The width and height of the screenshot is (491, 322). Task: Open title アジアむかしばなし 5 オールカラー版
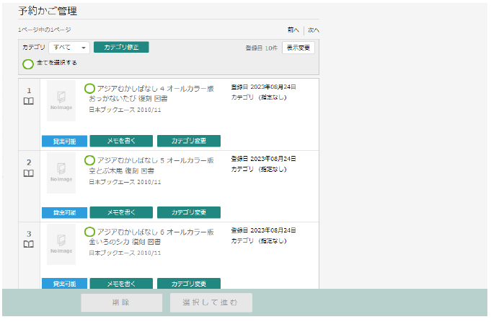click(155, 160)
